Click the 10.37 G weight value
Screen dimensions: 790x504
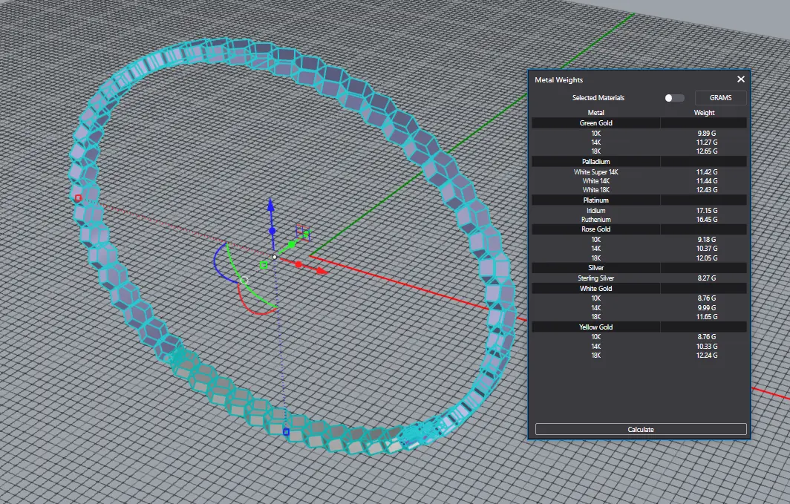pos(706,248)
